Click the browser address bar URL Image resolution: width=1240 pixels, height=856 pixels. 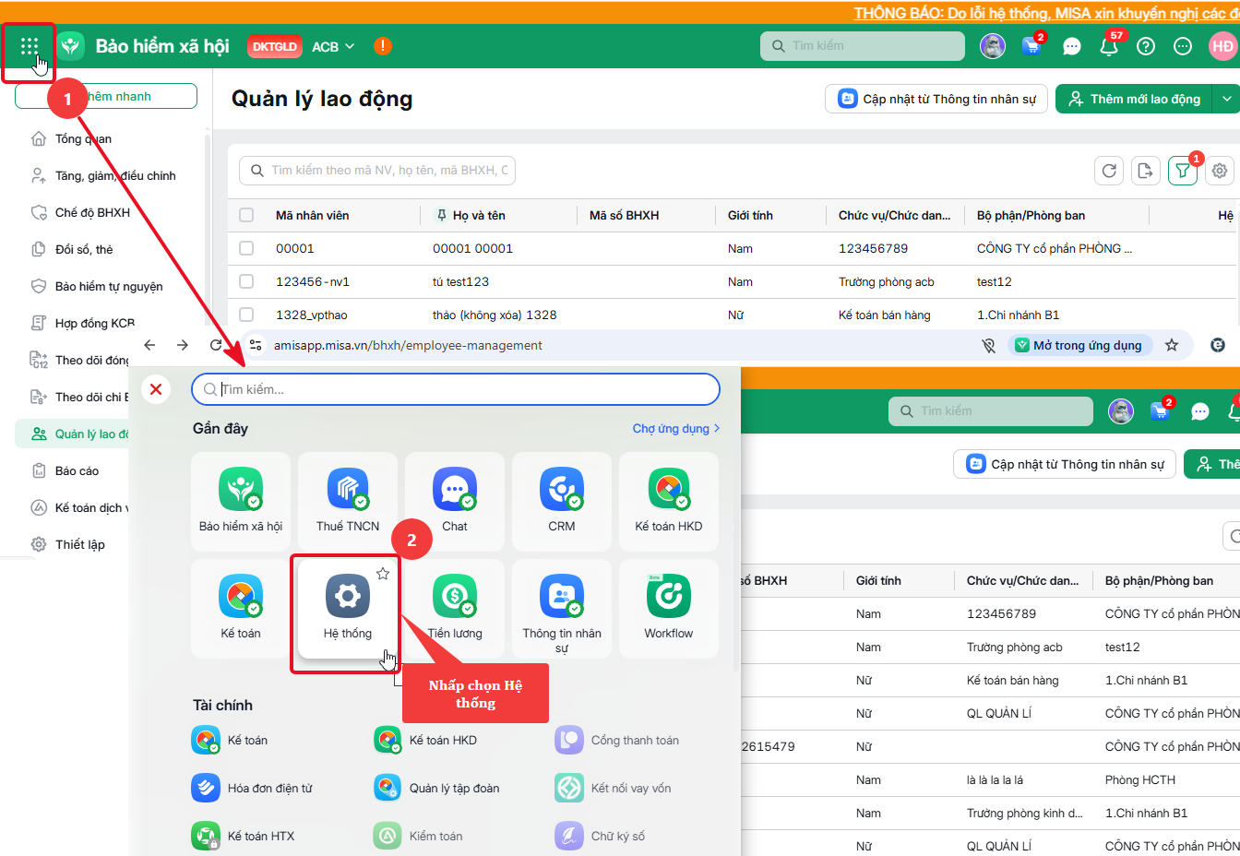[408, 345]
